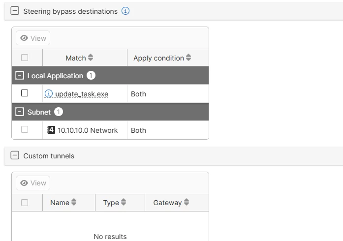This screenshot has width=343, height=241.
Task: Tick select-all checkbox in Custom tunnels table
Action: pyautogui.click(x=25, y=203)
